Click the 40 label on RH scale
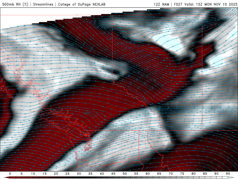The width and height of the screenshot is (238, 179). pyautogui.click(x=102, y=174)
